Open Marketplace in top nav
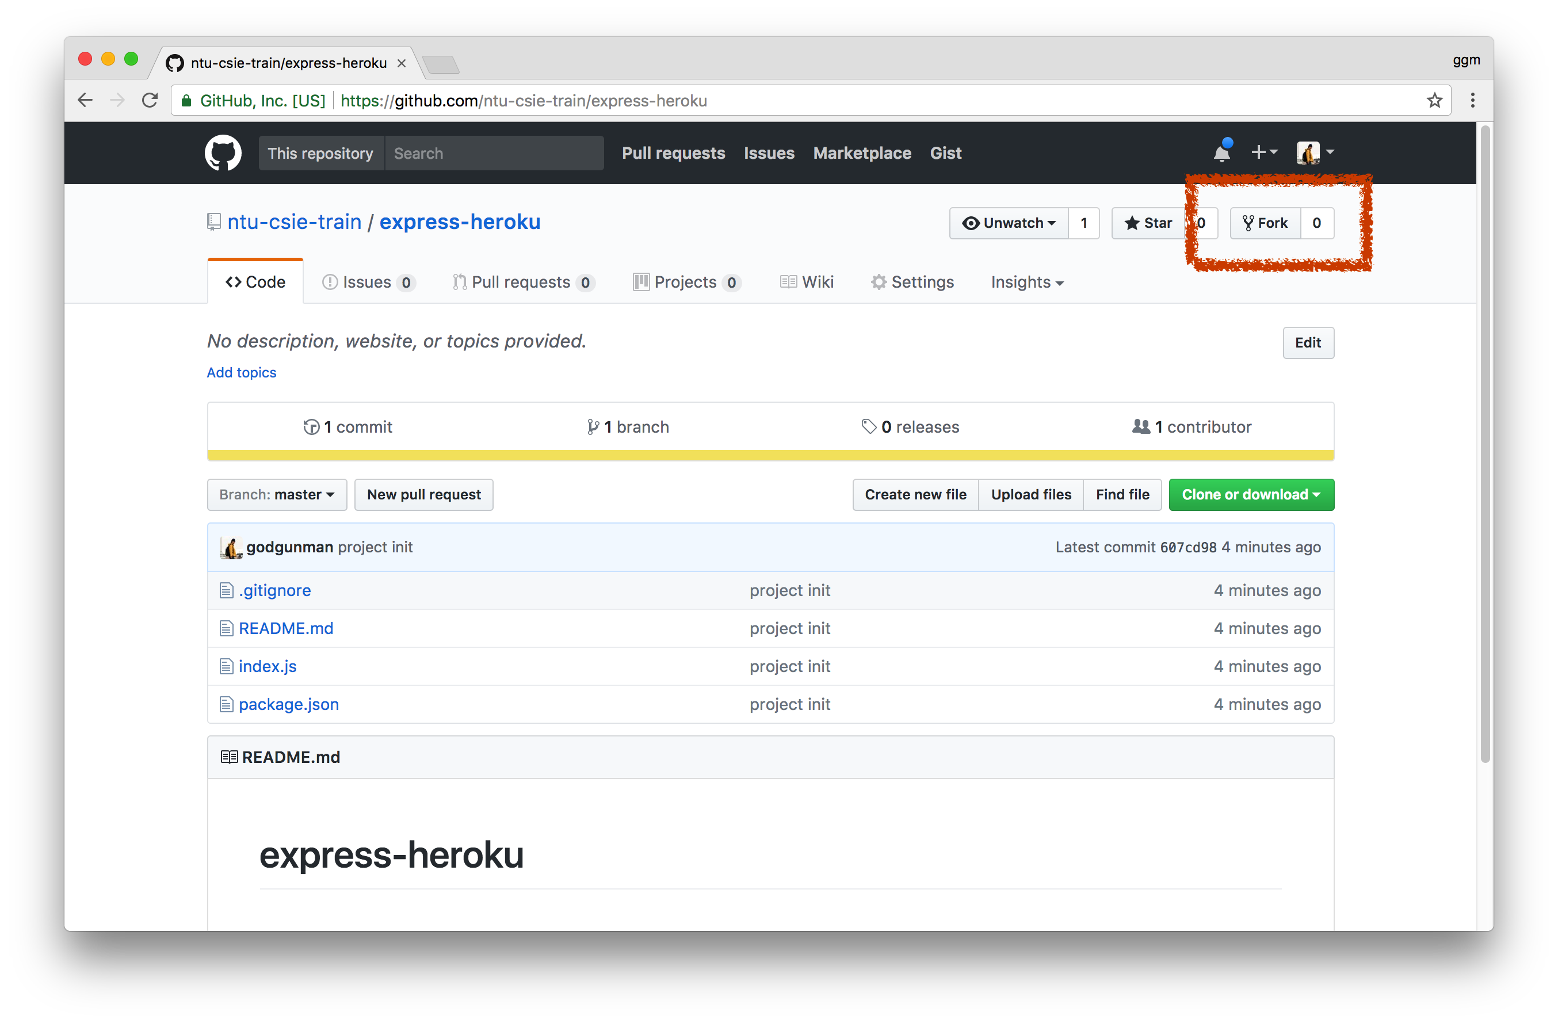 point(861,152)
